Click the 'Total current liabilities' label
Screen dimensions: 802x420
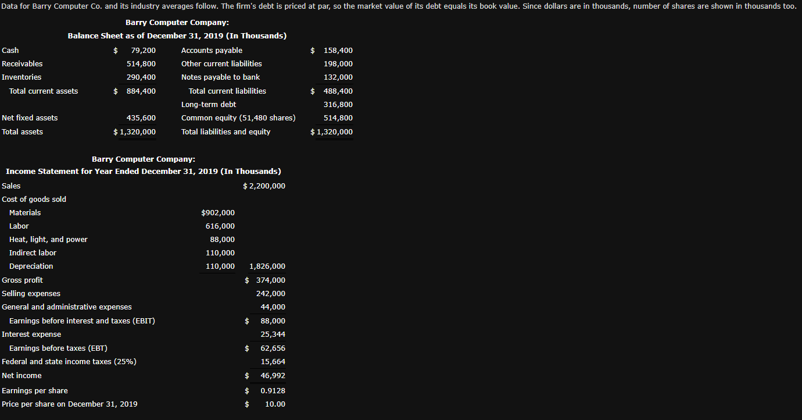227,91
